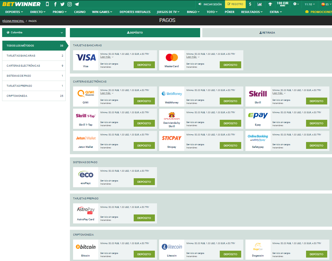332x261 pixels.
Task: Go to Página principal breadcrumb
Action: click(x=13, y=21)
